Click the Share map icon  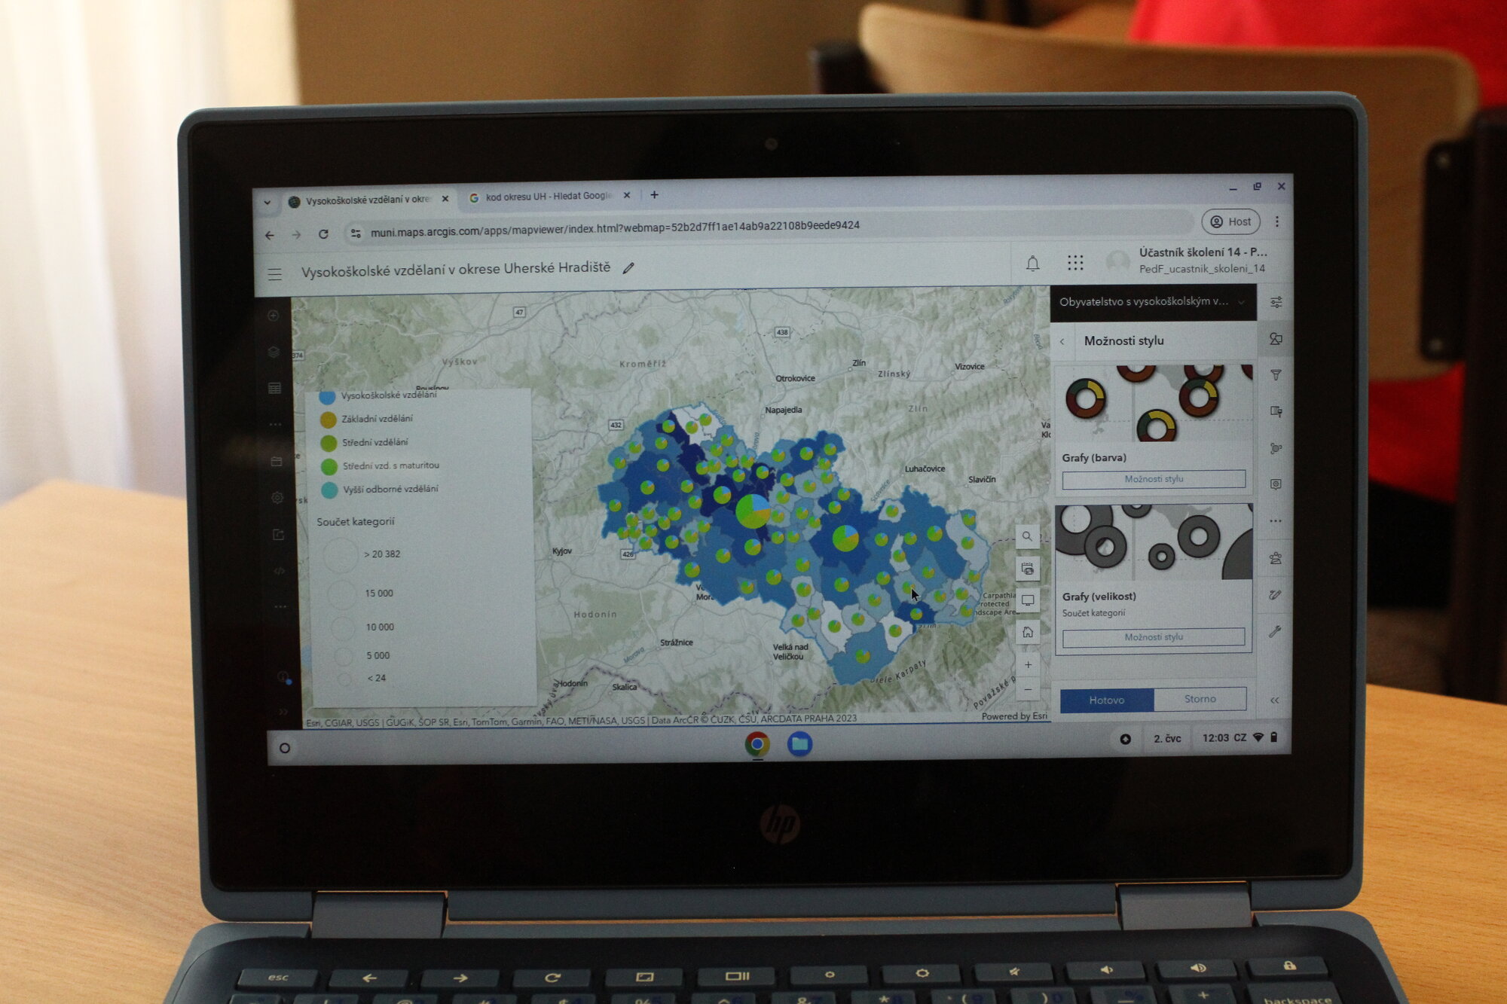tap(278, 534)
